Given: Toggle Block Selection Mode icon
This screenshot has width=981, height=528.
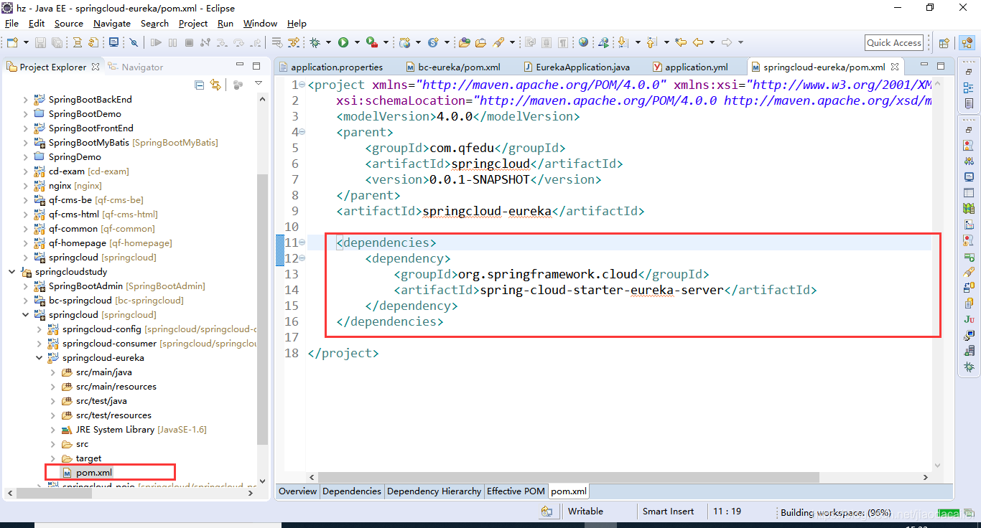Looking at the screenshot, I should (547, 42).
